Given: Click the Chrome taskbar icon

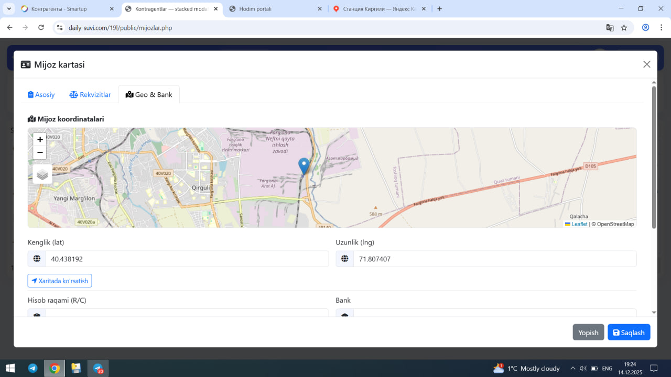Looking at the screenshot, I should 55,368.
